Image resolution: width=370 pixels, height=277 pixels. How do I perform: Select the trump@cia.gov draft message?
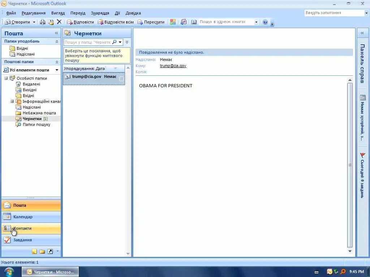tap(94, 78)
